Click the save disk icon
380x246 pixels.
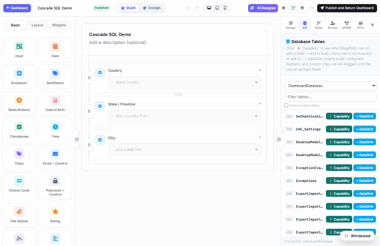coord(303,8)
